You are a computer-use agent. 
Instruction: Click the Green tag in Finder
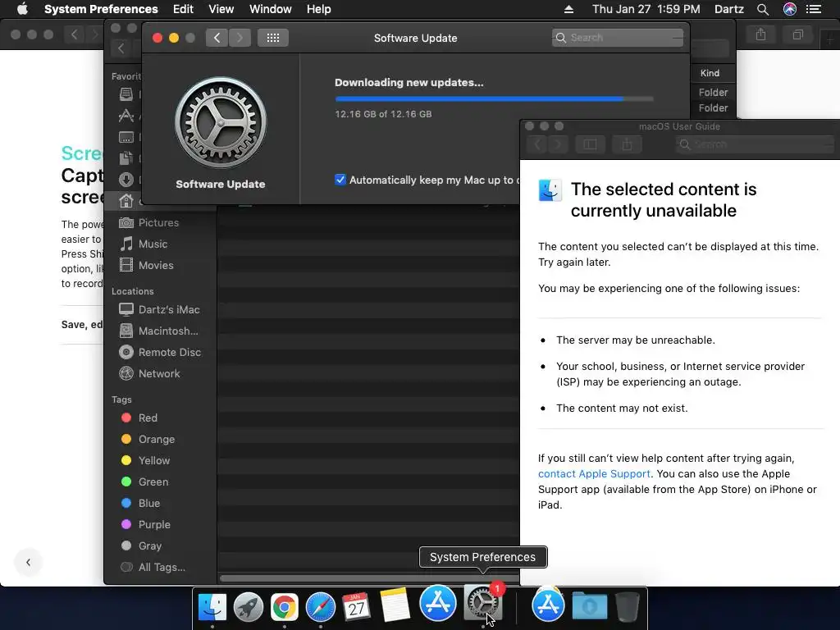[153, 482]
